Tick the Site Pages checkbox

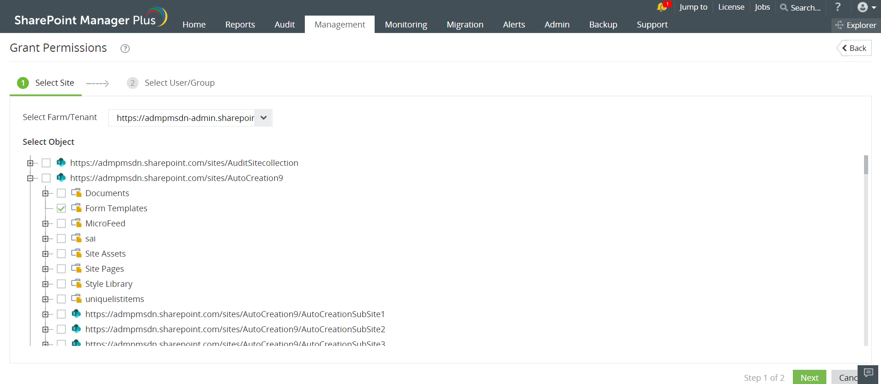coord(61,269)
